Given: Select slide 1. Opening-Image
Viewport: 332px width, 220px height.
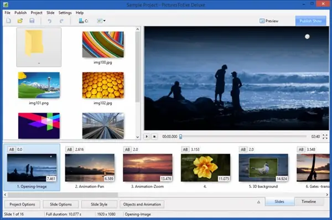Looking at the screenshot, I should (32, 167).
